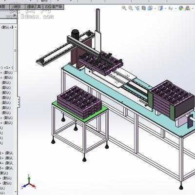Click the feature tree scrollbar thumb
The height and width of the screenshot is (195, 195).
click(15, 50)
